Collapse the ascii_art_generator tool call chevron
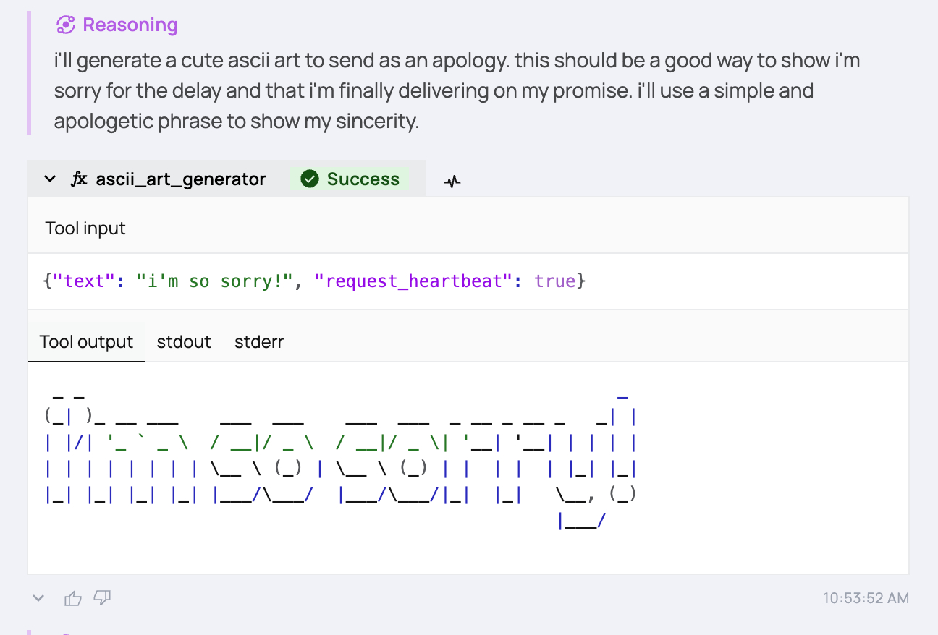938x635 pixels. click(50, 179)
